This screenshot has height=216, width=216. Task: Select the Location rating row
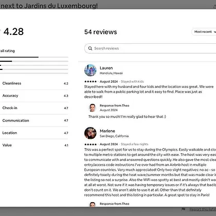34,133
